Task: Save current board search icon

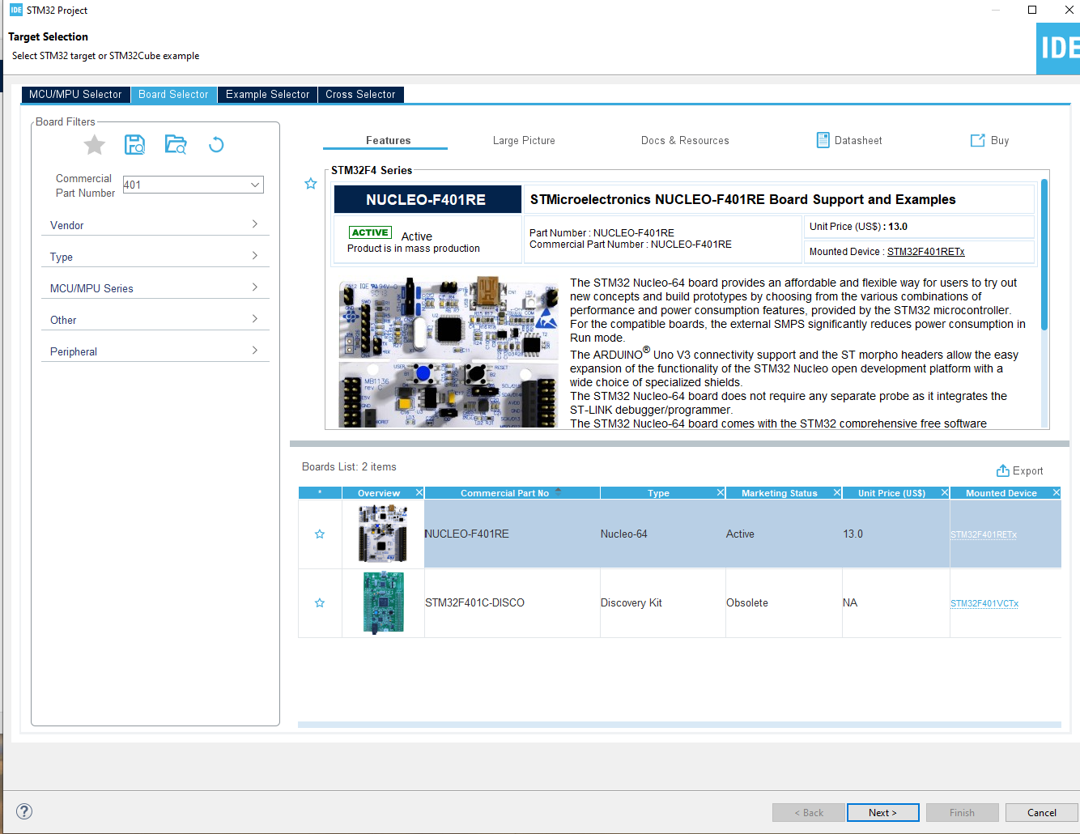Action: tap(134, 145)
